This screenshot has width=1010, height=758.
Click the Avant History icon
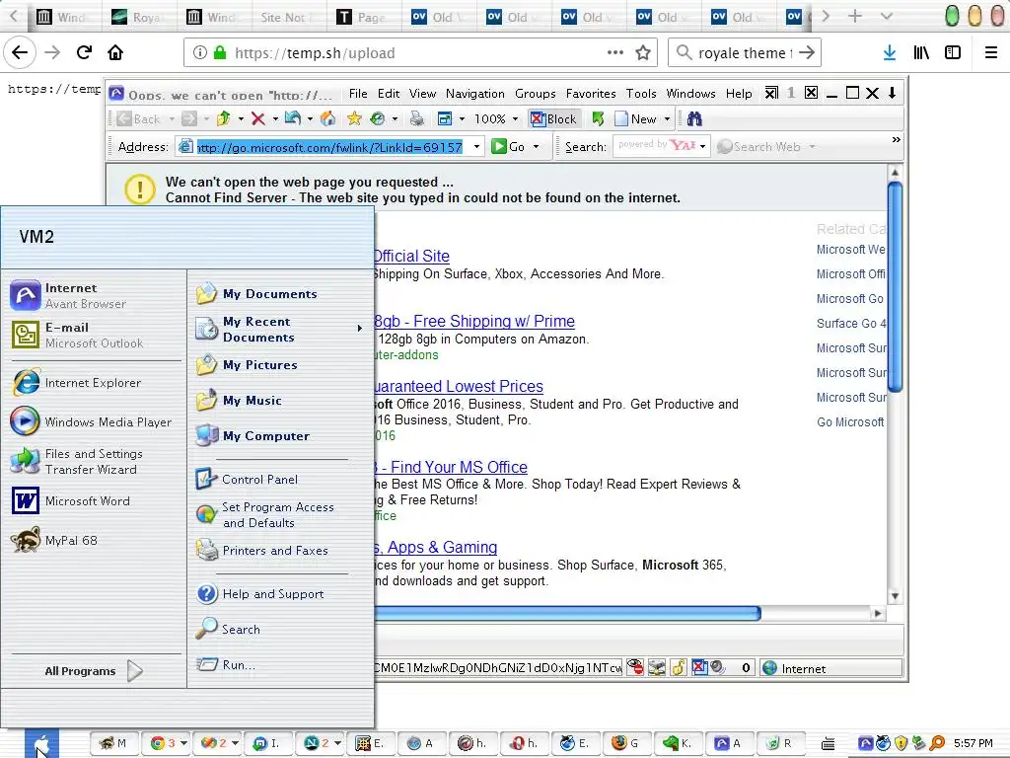378,118
